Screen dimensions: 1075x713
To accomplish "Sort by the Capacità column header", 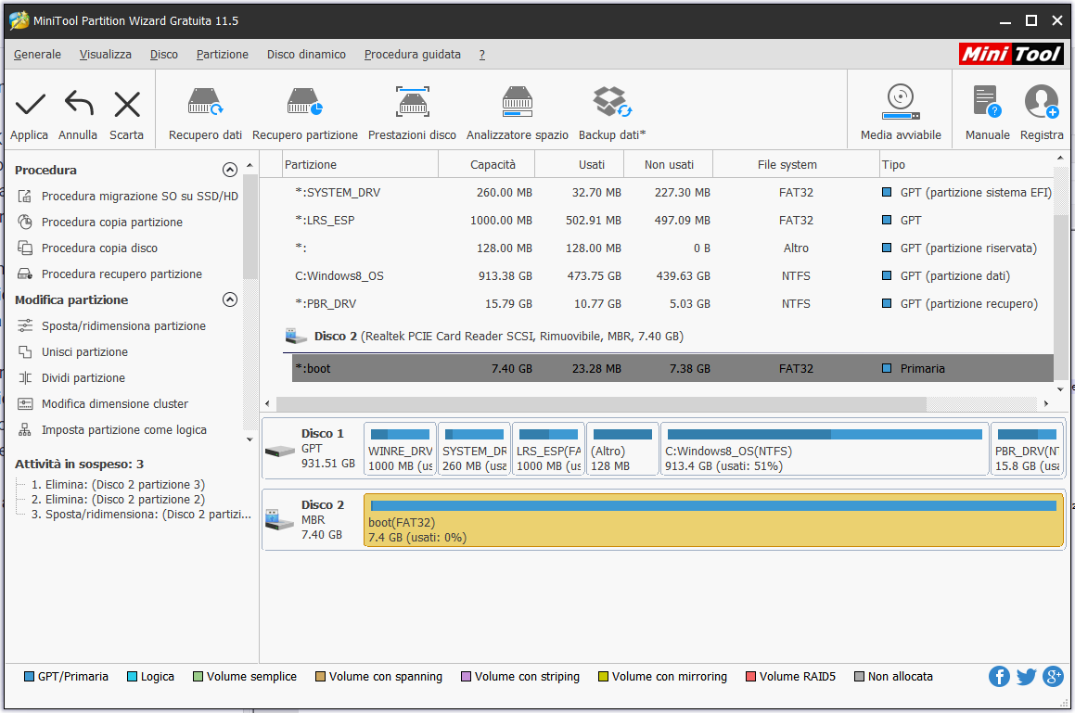I will [493, 165].
